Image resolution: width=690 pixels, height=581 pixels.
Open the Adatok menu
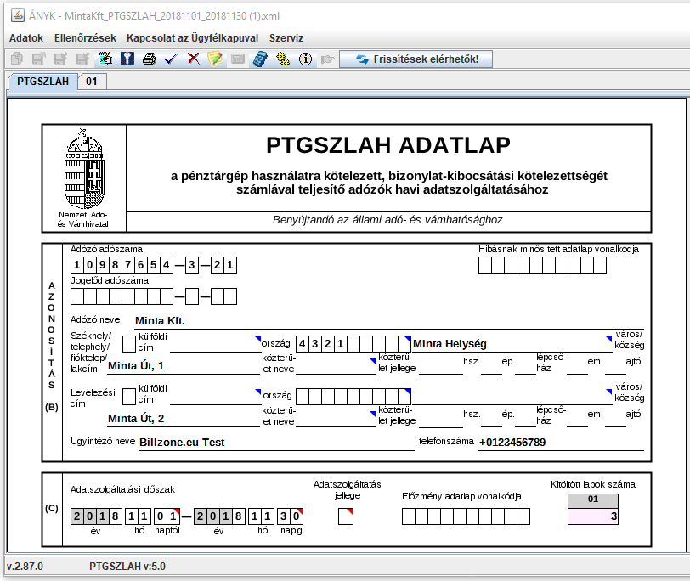pyautogui.click(x=26, y=38)
